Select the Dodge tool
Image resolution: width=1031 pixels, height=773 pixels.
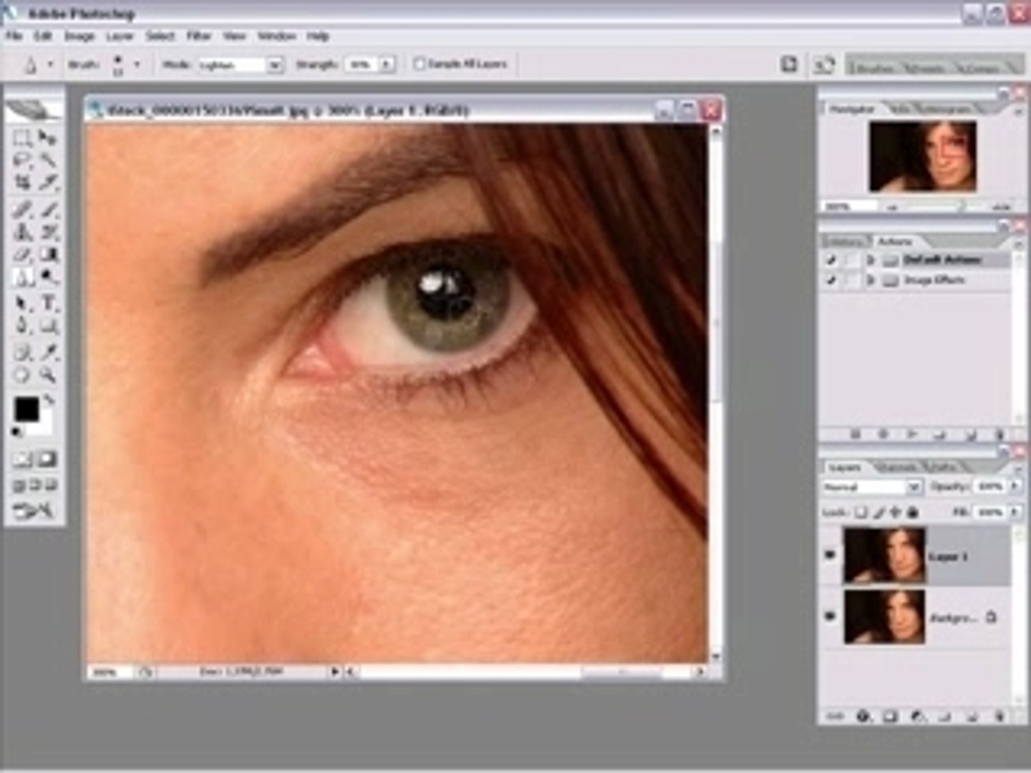48,276
